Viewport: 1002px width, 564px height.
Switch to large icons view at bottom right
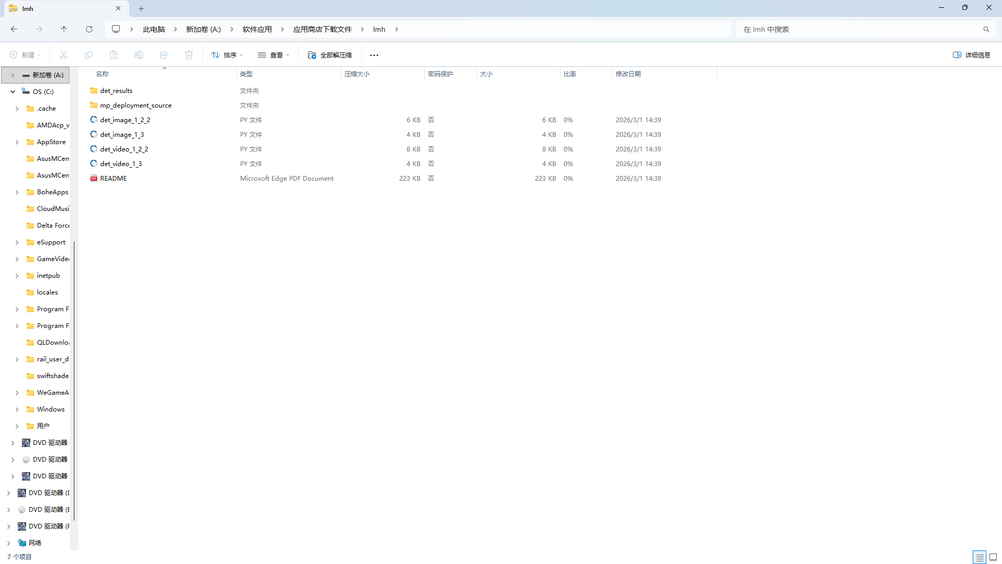pos(993,557)
